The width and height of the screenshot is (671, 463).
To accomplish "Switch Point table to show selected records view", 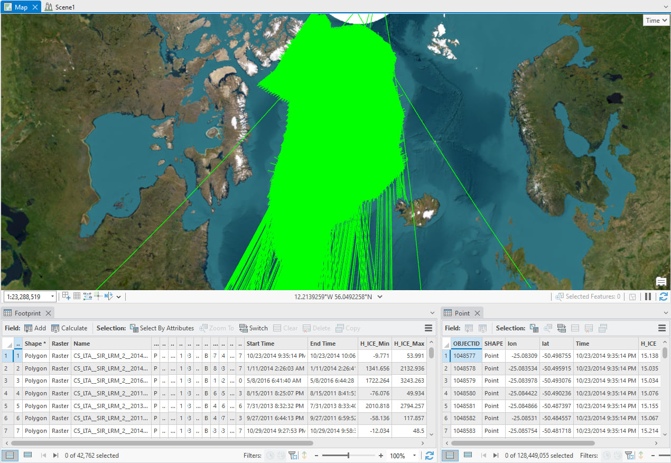I will [468, 455].
